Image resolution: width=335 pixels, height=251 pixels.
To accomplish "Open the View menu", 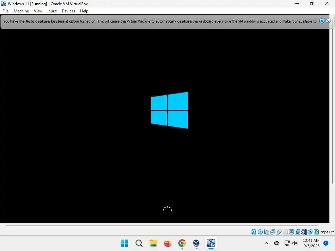I will tap(38, 11).
